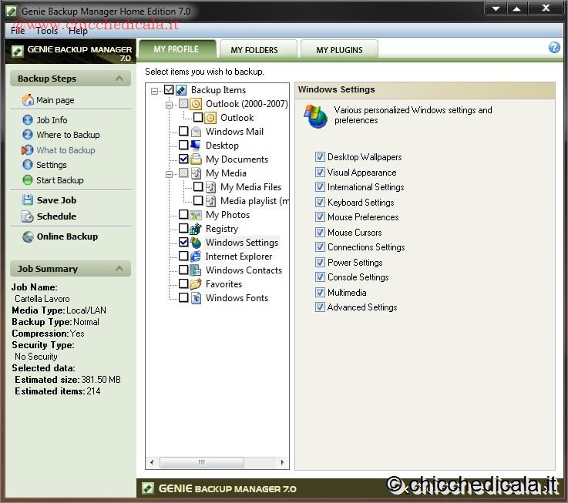
Task: Click the Schedule icon in sidebar
Action: tap(28, 216)
